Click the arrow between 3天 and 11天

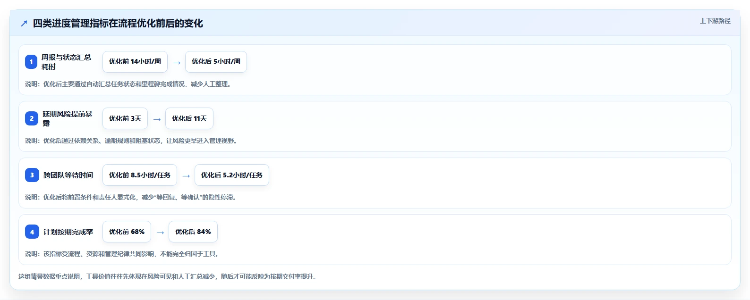tap(157, 119)
